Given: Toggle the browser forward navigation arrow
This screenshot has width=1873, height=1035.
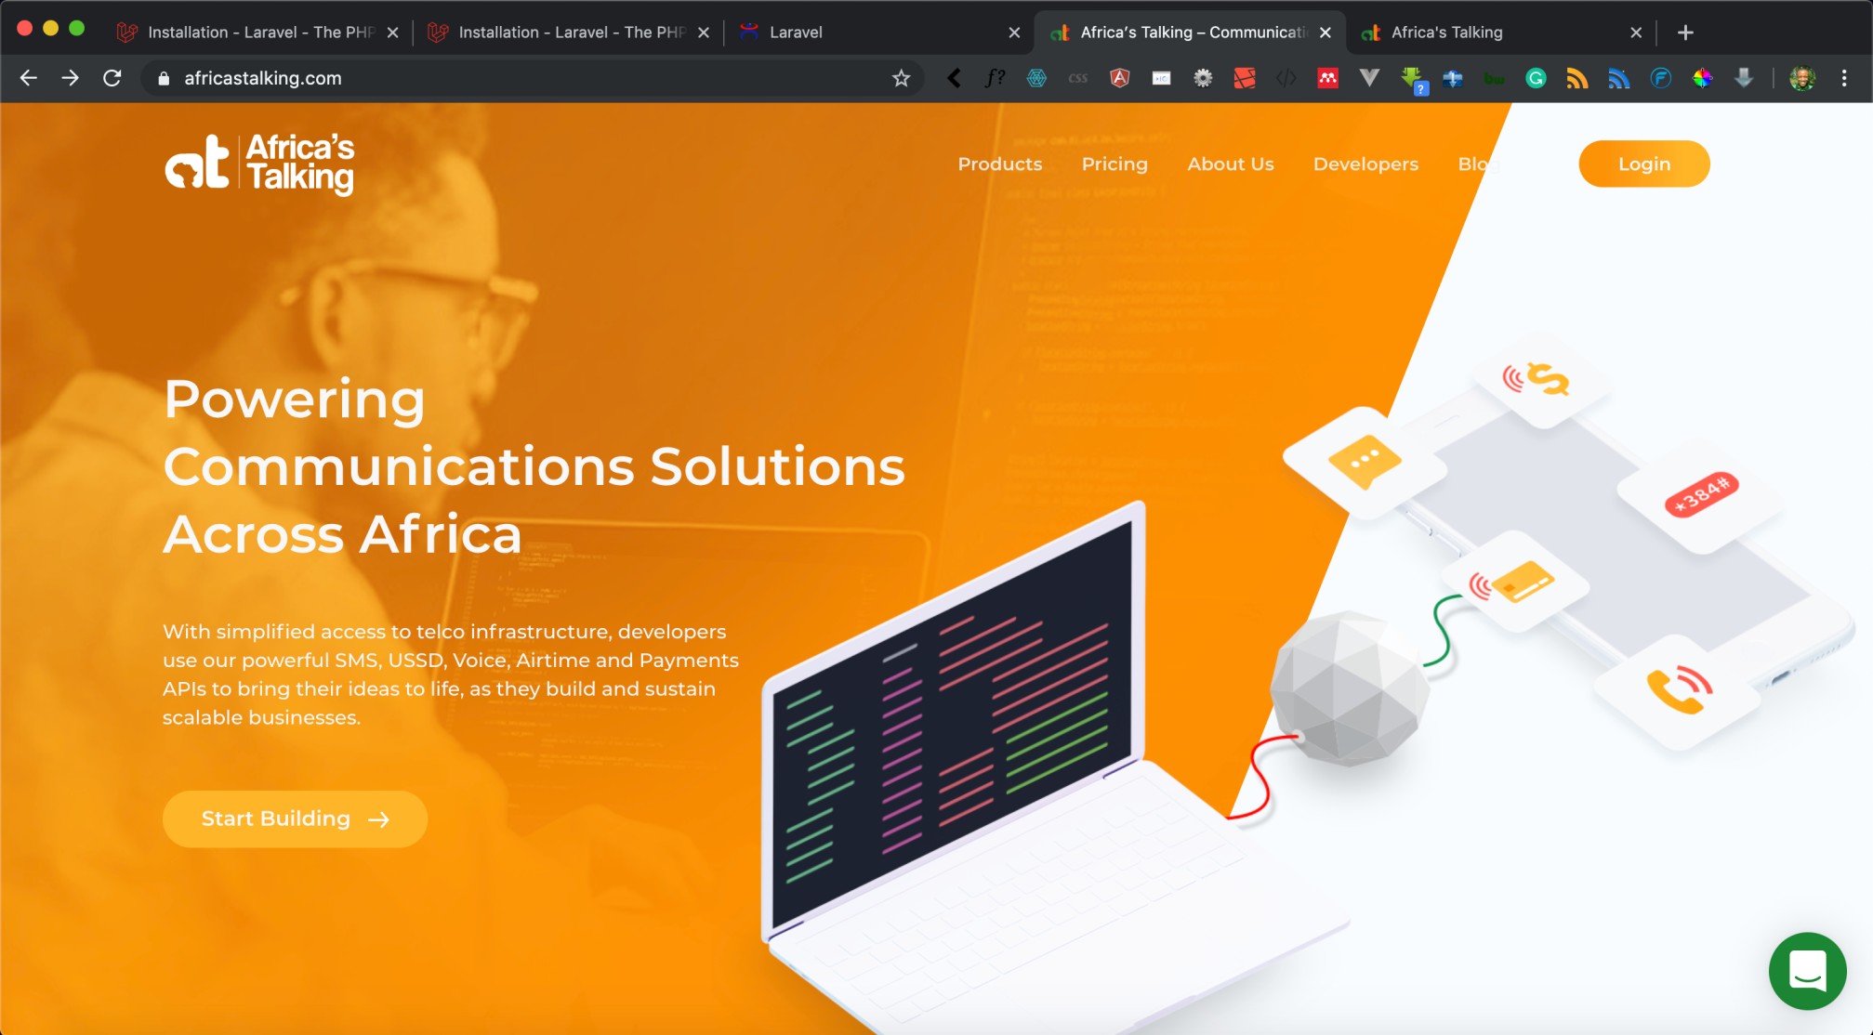Looking at the screenshot, I should pyautogui.click(x=72, y=78).
